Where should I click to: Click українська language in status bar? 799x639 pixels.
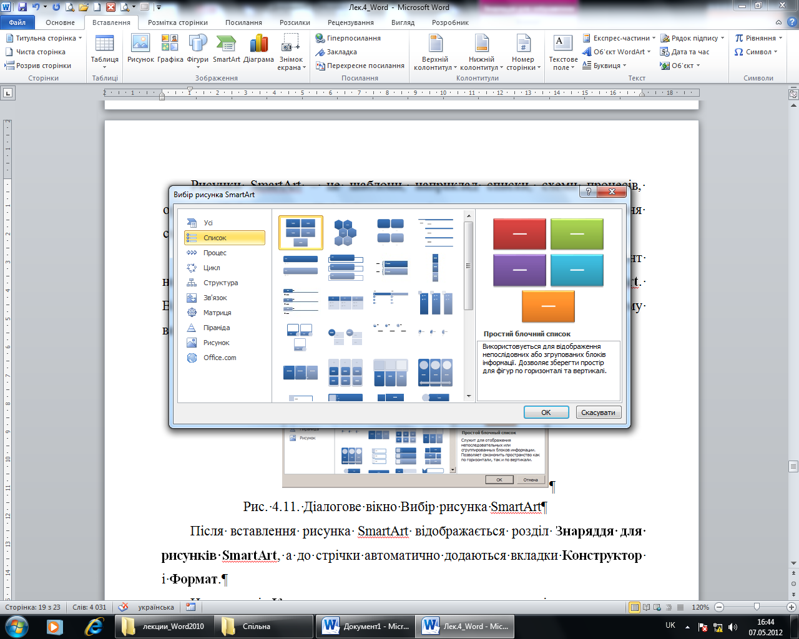point(156,607)
